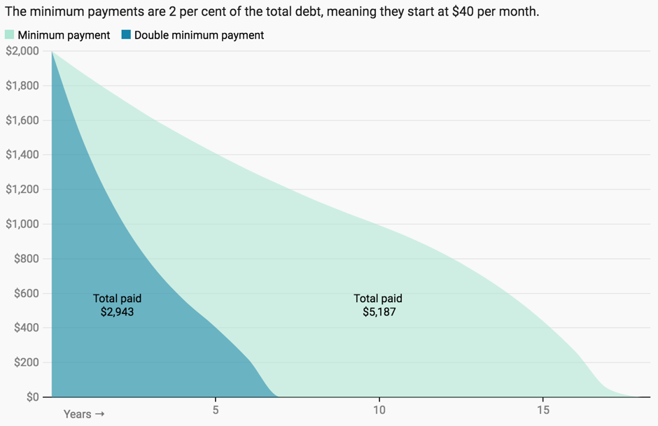
Task: Click the $2,000 y-axis label
Action: pyautogui.click(x=22, y=51)
